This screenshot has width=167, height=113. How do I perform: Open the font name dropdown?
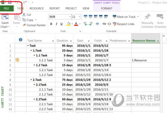(x=70, y=17)
